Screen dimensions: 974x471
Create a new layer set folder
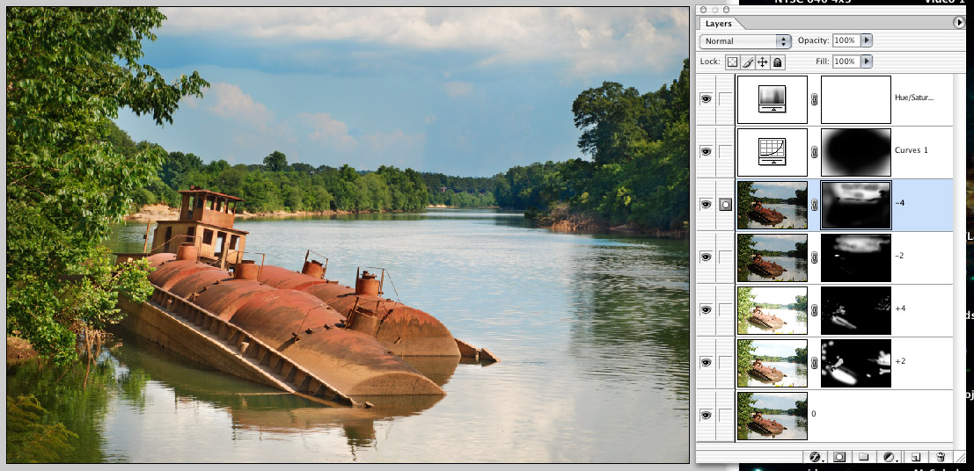tap(864, 457)
